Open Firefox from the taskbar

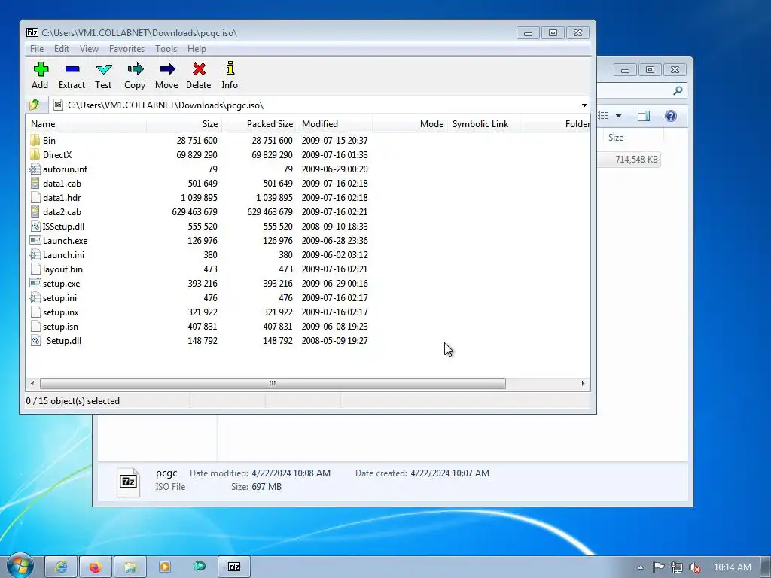(96, 567)
